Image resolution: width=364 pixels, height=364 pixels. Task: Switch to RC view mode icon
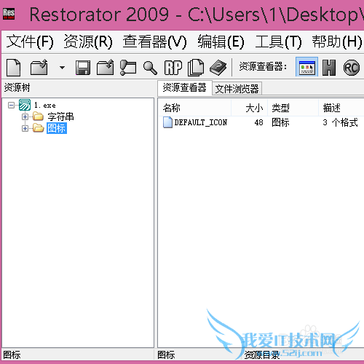pos(352,68)
